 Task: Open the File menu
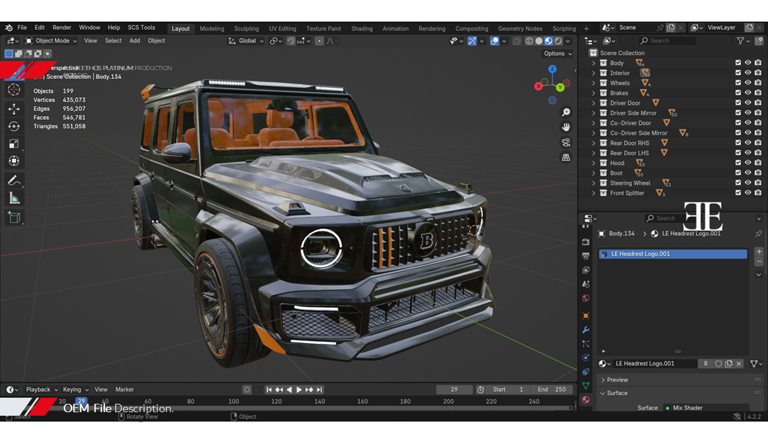(x=22, y=28)
